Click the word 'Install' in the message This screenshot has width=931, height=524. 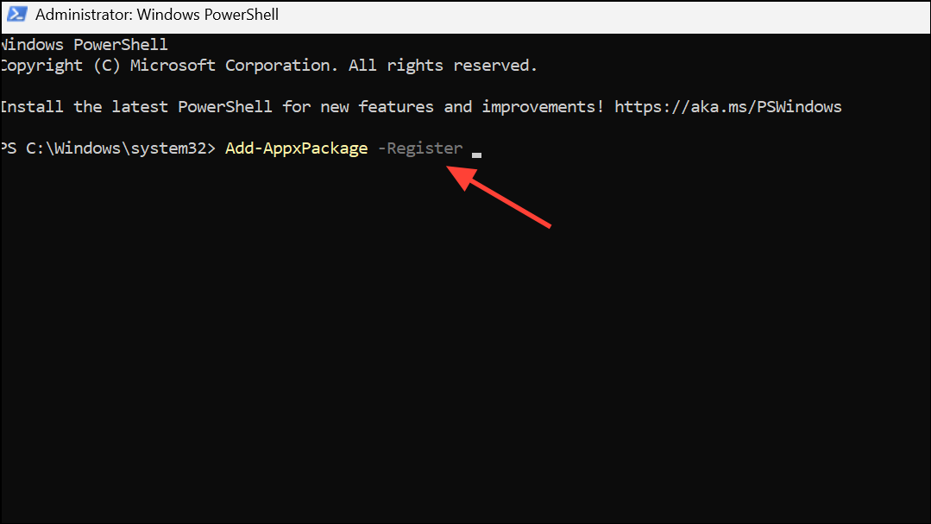[32, 107]
